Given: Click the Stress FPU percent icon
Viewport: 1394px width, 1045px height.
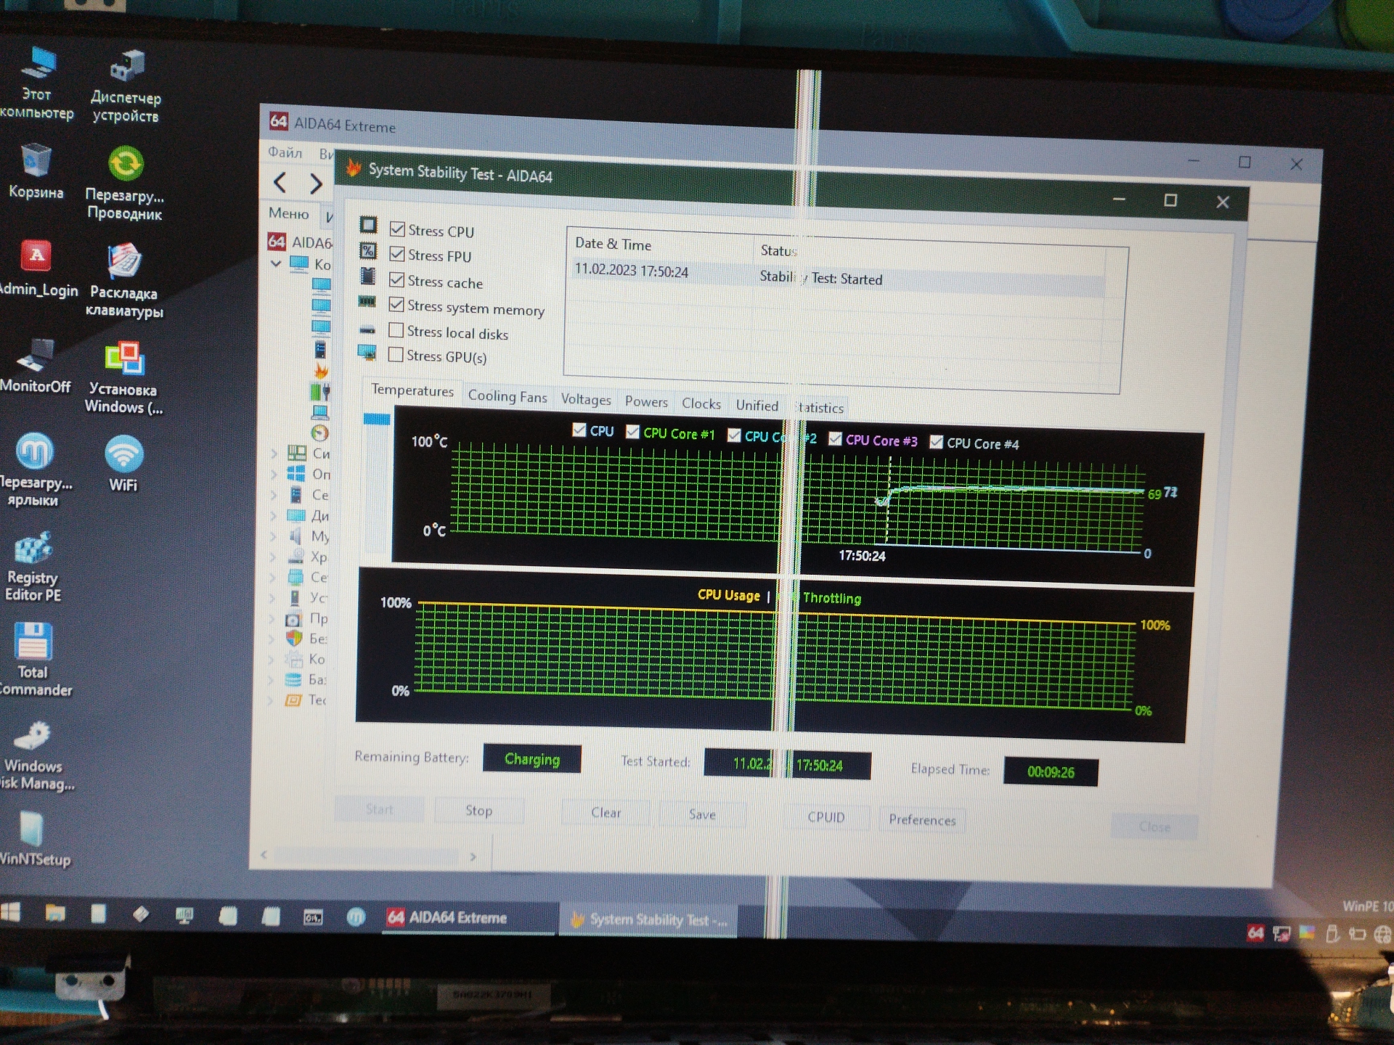Looking at the screenshot, I should pyautogui.click(x=368, y=251).
